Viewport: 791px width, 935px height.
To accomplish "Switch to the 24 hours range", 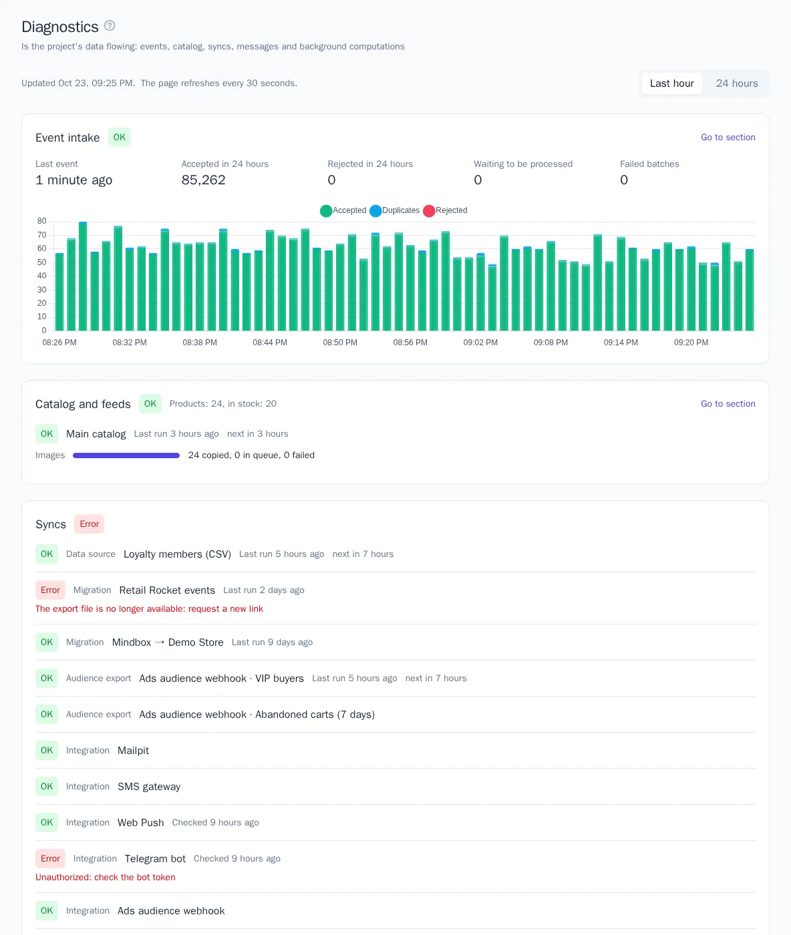I will (x=737, y=83).
